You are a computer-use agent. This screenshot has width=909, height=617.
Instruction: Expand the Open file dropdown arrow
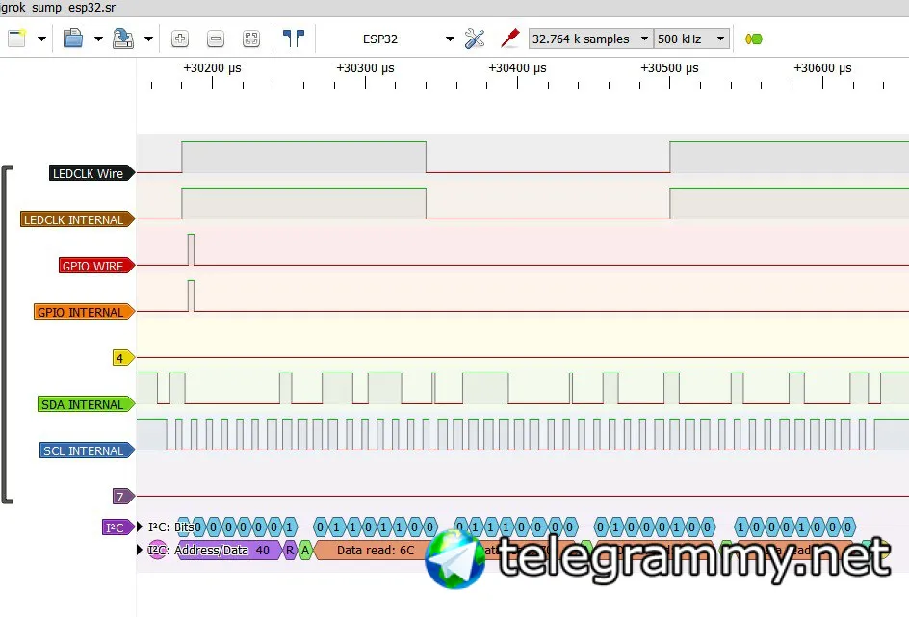point(98,39)
